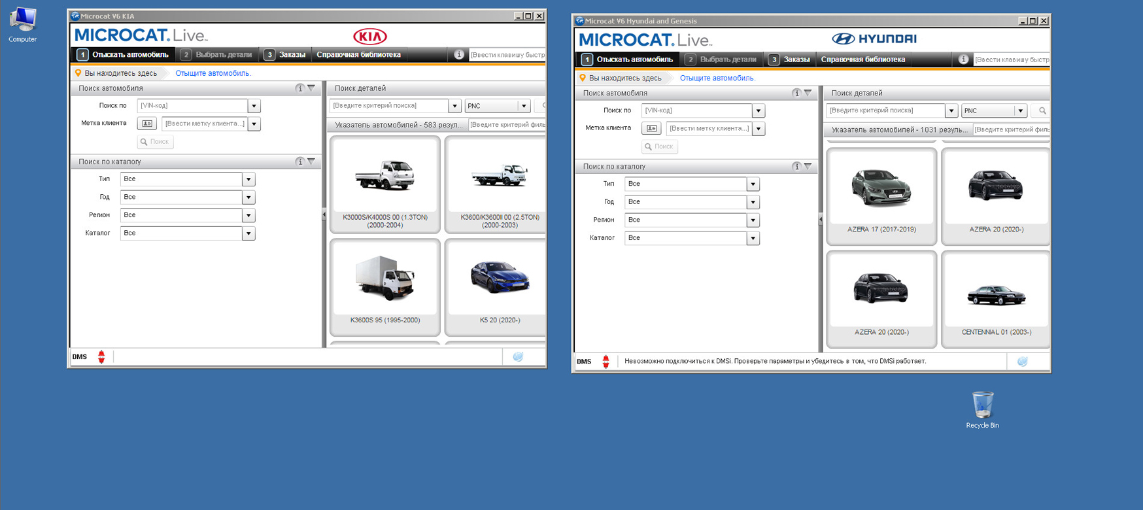Hide the left panel with KIA splitter arrow
This screenshot has width=1143, height=510.
324,214
